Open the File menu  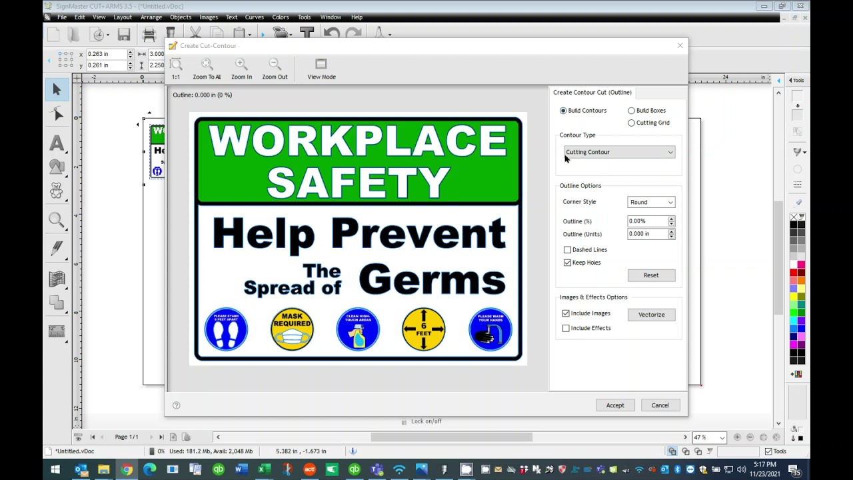pos(61,17)
